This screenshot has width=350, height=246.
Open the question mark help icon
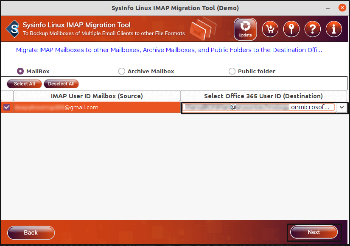coord(313,29)
